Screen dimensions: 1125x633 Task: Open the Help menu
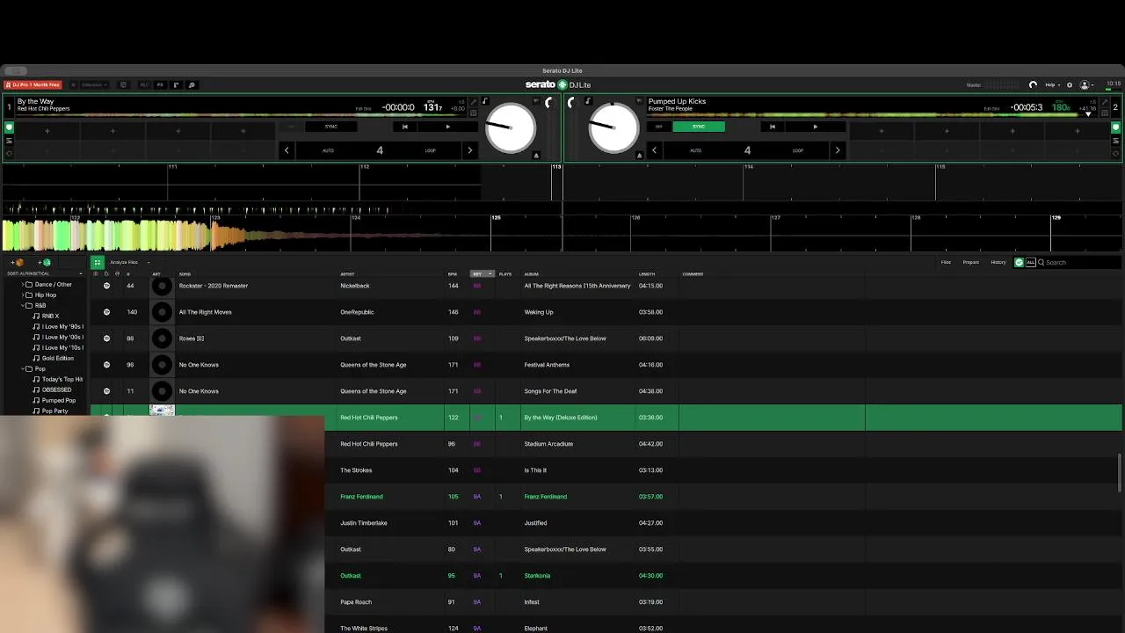[1052, 85]
